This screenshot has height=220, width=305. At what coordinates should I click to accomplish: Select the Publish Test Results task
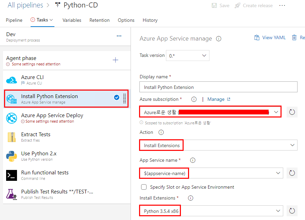[67, 194]
